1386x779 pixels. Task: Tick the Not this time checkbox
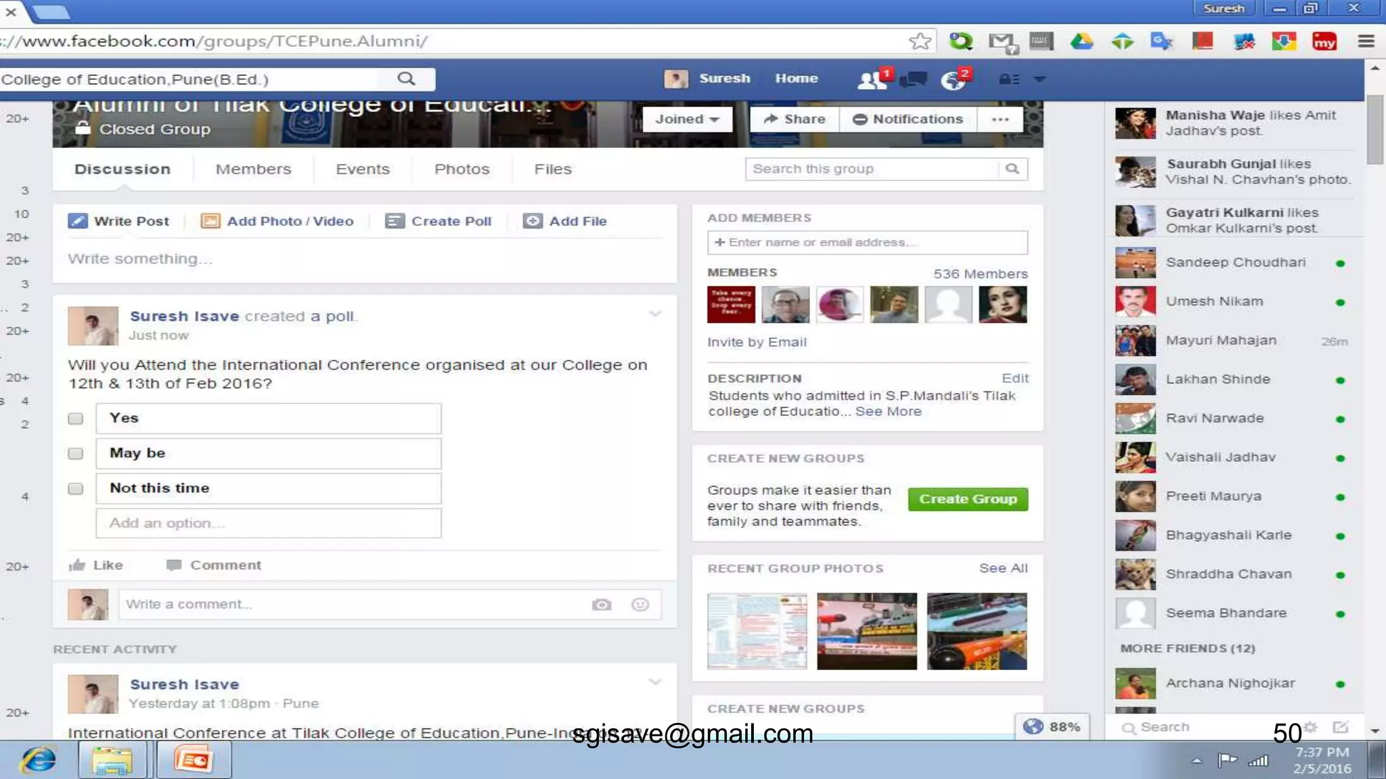[x=76, y=489]
